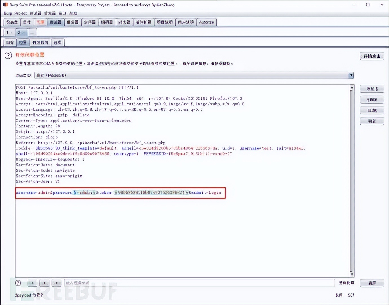Click the next match arrow in the search bar

56,283
